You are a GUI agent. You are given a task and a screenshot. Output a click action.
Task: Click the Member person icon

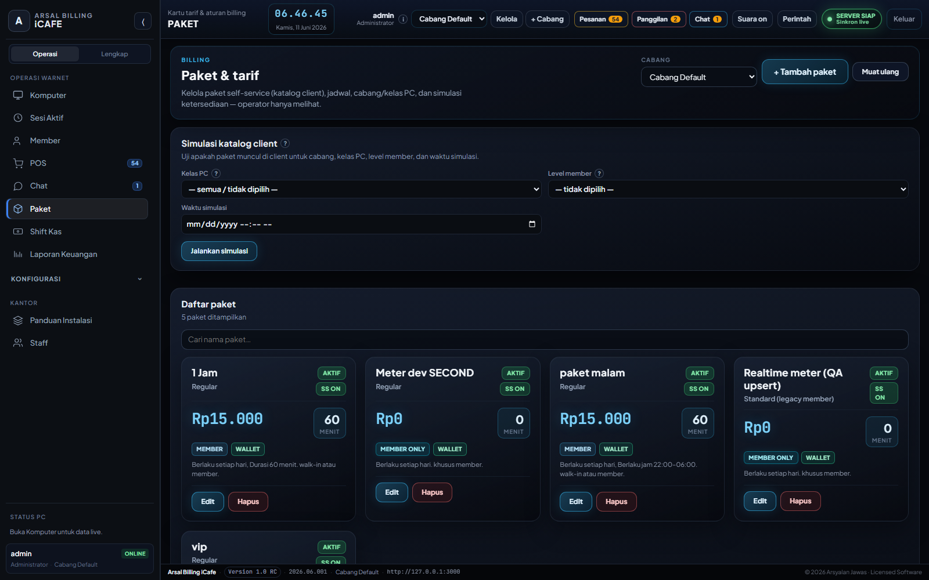pos(18,140)
